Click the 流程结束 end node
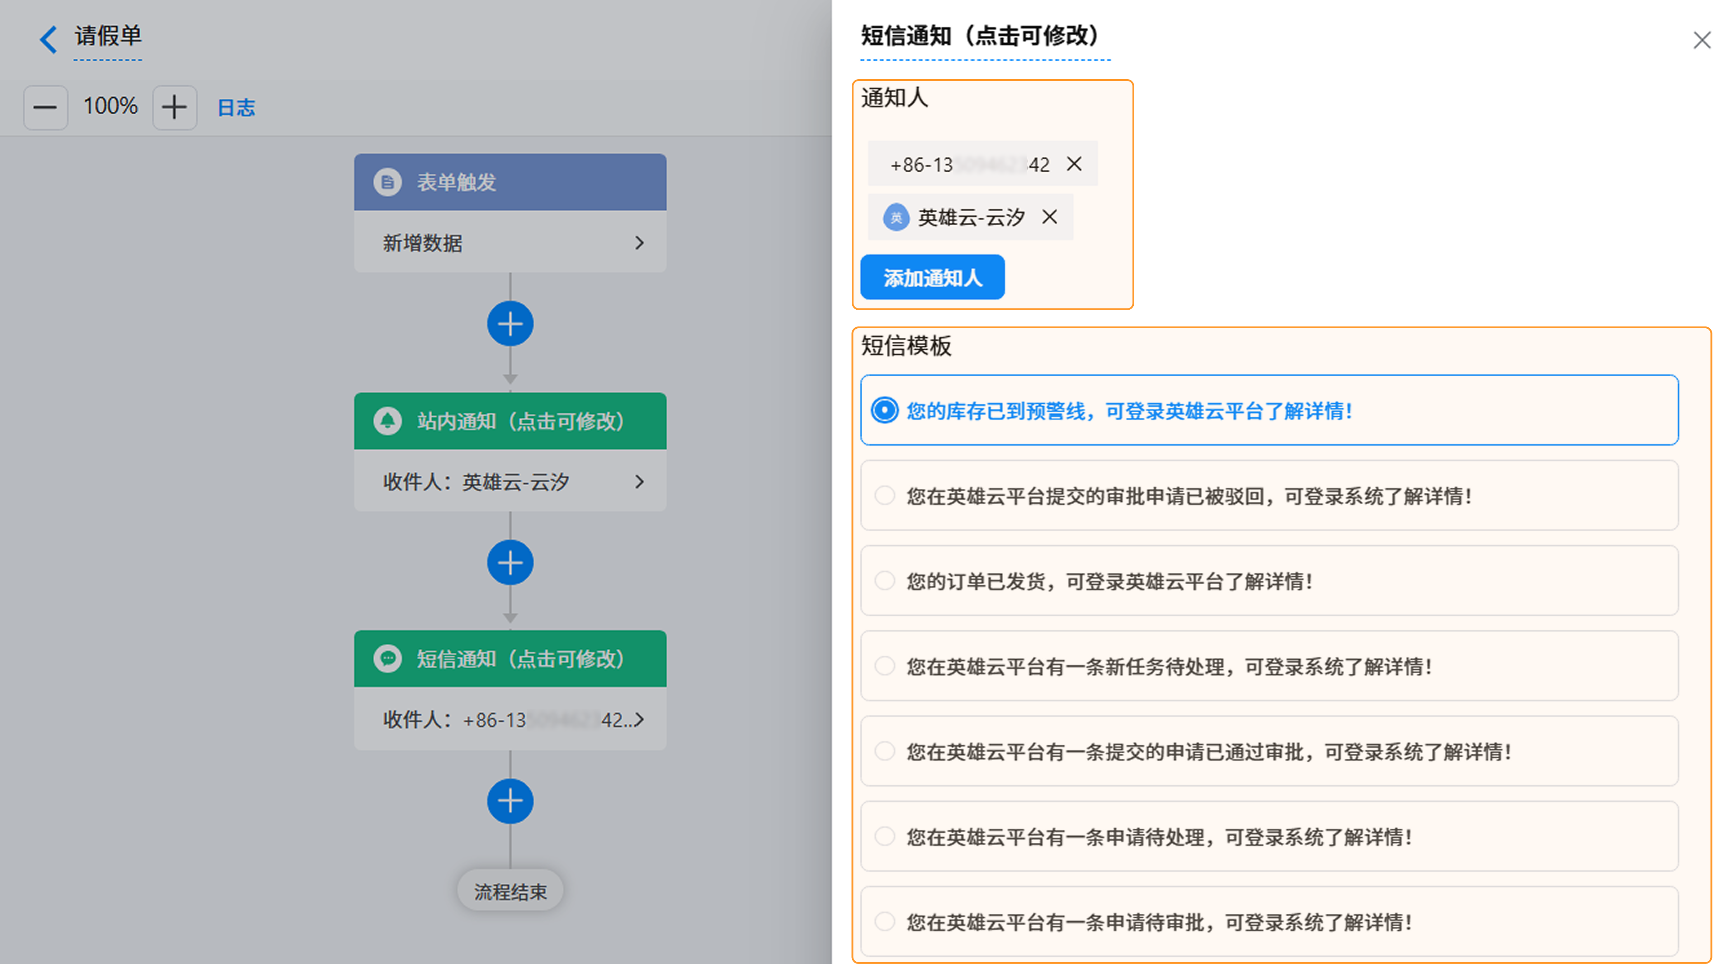 pos(510,891)
